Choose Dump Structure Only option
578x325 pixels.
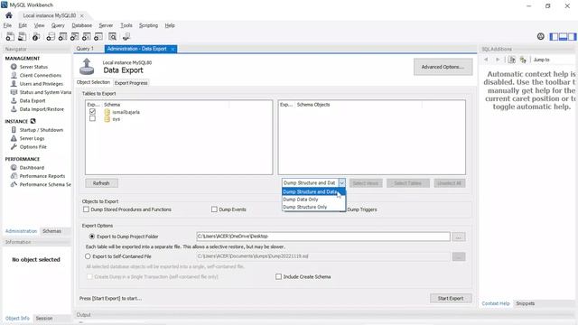pyautogui.click(x=313, y=207)
